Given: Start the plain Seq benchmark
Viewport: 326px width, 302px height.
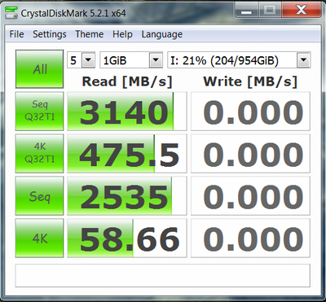Looking at the screenshot, I should pyautogui.click(x=39, y=195).
